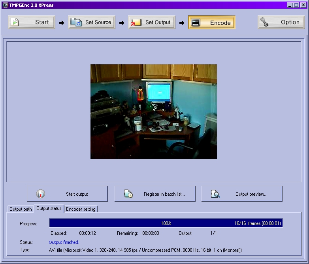
Task: Open the Option settings
Action: [x=281, y=22]
